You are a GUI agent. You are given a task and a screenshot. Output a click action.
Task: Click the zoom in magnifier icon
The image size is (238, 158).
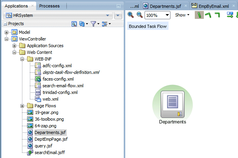[x=130, y=15]
